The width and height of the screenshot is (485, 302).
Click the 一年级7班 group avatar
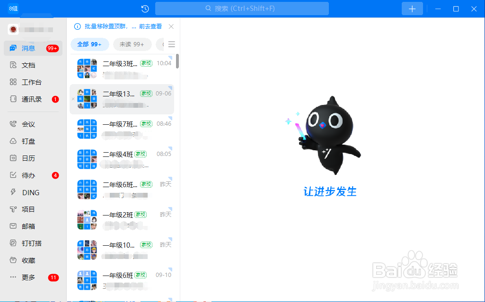[x=87, y=129]
